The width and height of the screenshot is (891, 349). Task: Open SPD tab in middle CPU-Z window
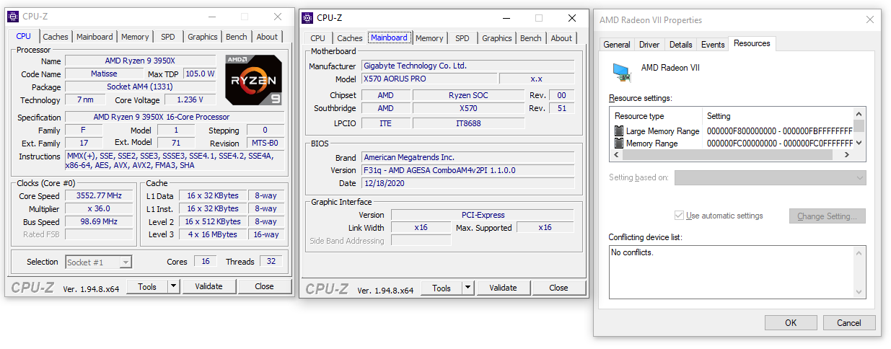click(x=462, y=38)
